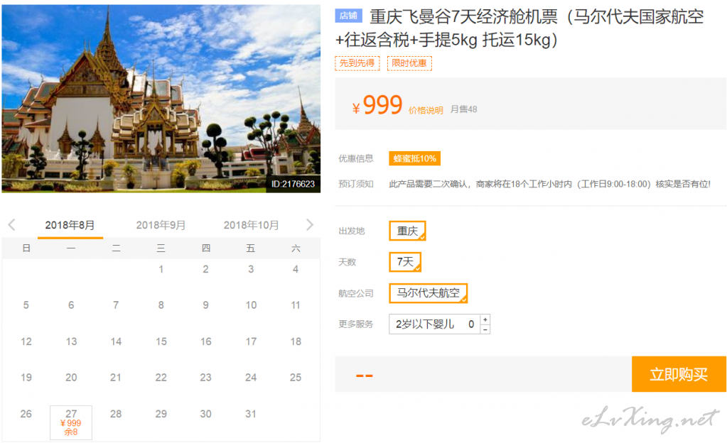727x443 pixels.
Task: Open the 价格说明 price explanation link
Action: (426, 110)
